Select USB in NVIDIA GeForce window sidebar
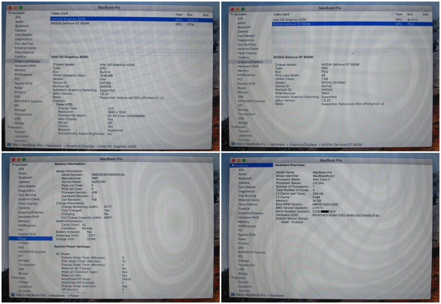Screen dimensions: 441x304 click(241, 118)
